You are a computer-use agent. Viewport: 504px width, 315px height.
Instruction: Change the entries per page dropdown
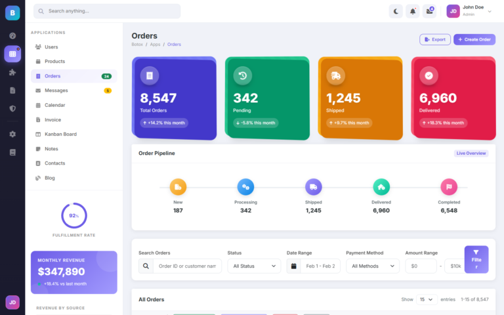point(427,299)
